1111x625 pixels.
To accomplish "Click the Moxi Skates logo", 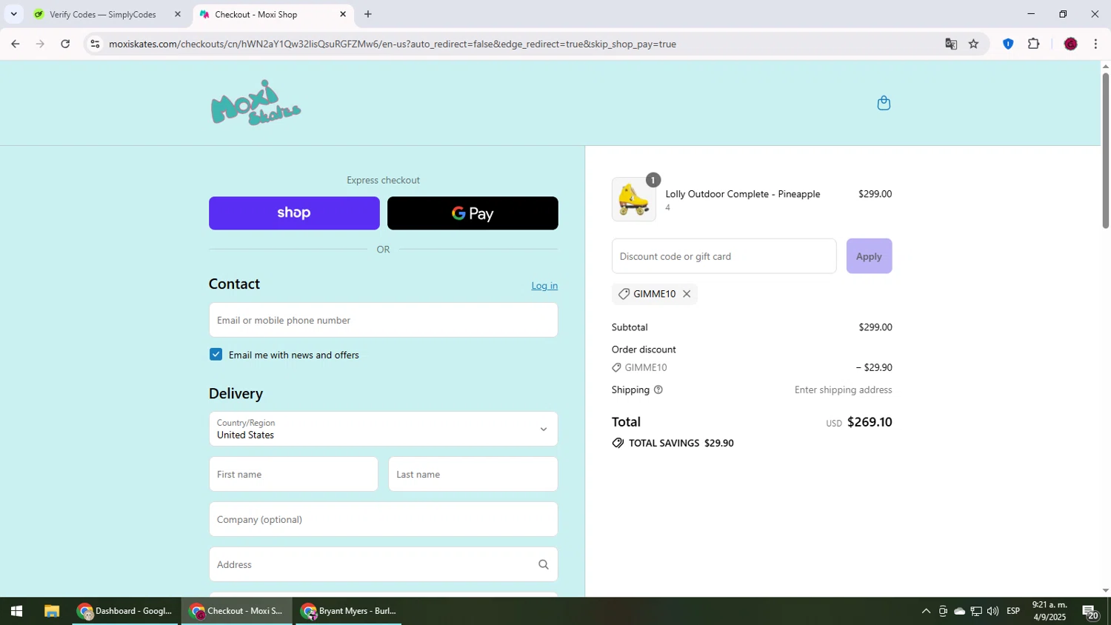I will (256, 103).
